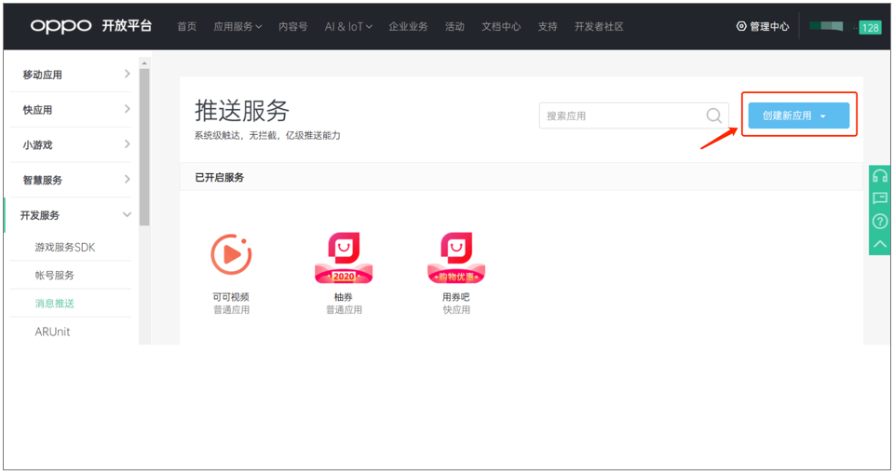Click the sidebar vertical scrollbar
894x475 pixels.
pyautogui.click(x=144, y=140)
